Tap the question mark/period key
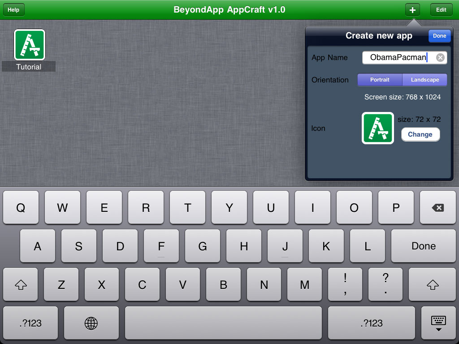This screenshot has height=344, width=459. pos(385,284)
